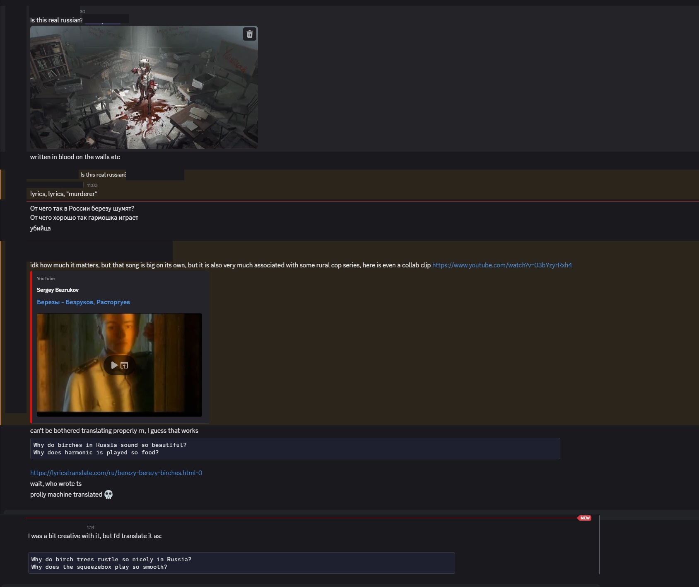Click the red NEW messages badge

pyautogui.click(x=585, y=518)
